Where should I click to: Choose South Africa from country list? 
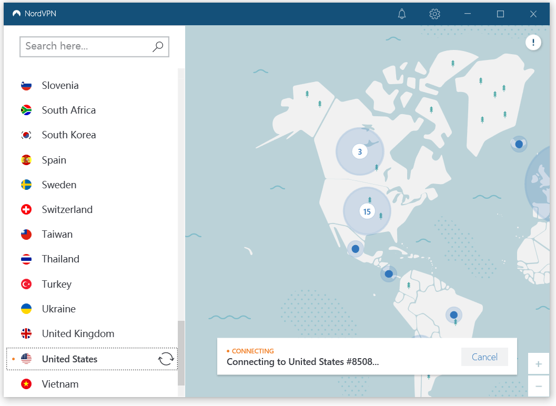click(x=92, y=110)
